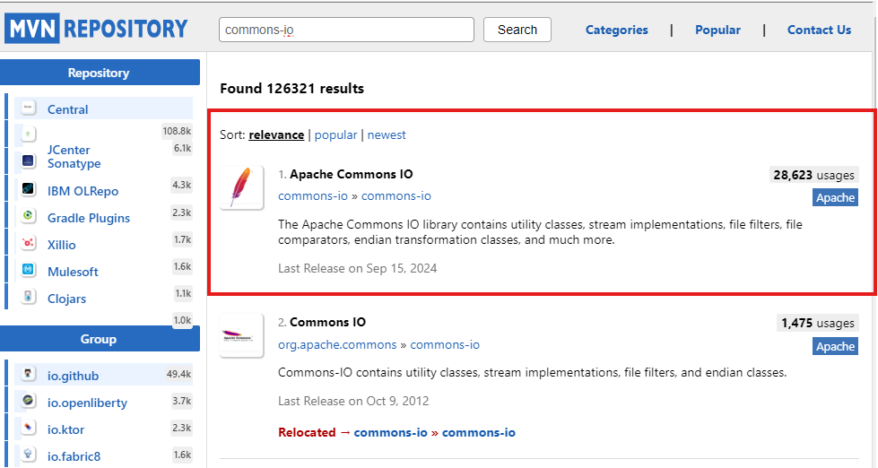Screen dimensions: 878x468
Task: Click the Sonatype repository icon
Action: (29, 161)
